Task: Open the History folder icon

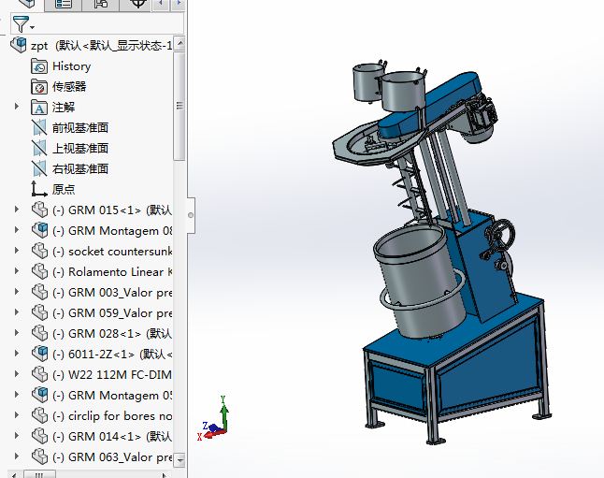Action: [x=39, y=65]
